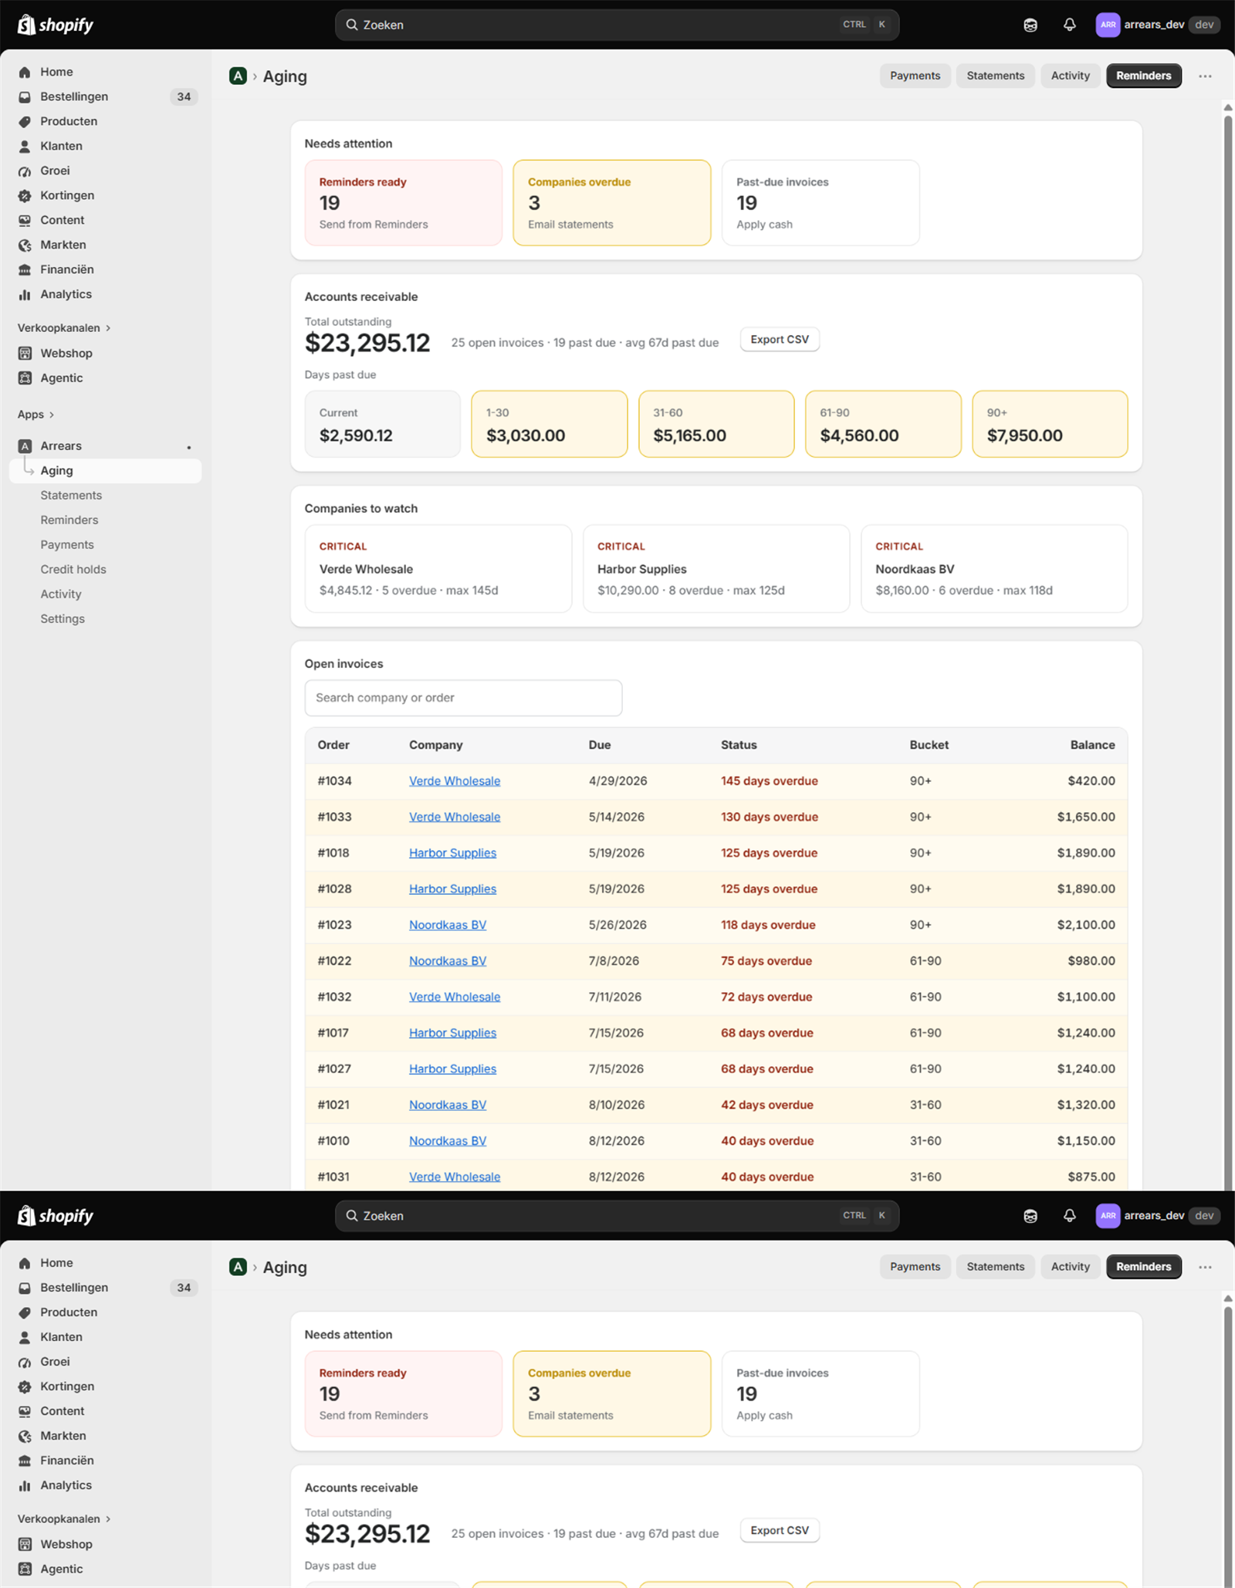Image resolution: width=1235 pixels, height=1588 pixels.
Task: Click Analytics bars icon in the topmost sidebar
Action: tap(25, 294)
